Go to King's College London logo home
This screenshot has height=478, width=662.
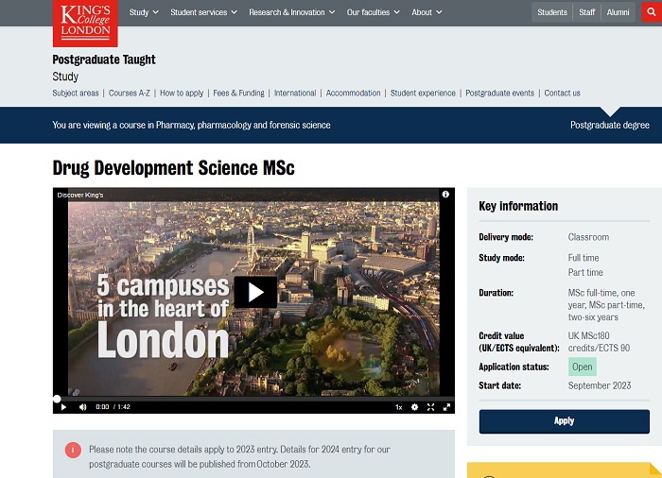coord(85,23)
